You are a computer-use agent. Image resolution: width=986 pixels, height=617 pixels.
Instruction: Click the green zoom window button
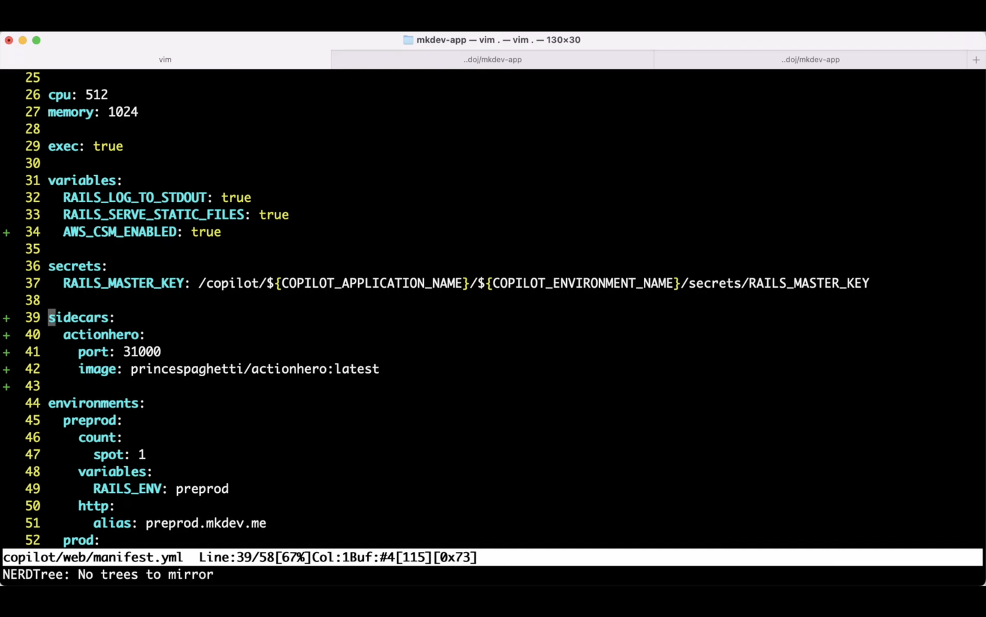pyautogui.click(x=36, y=40)
